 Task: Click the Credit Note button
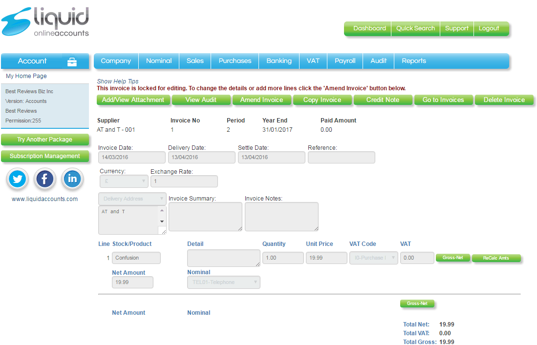[x=383, y=100]
